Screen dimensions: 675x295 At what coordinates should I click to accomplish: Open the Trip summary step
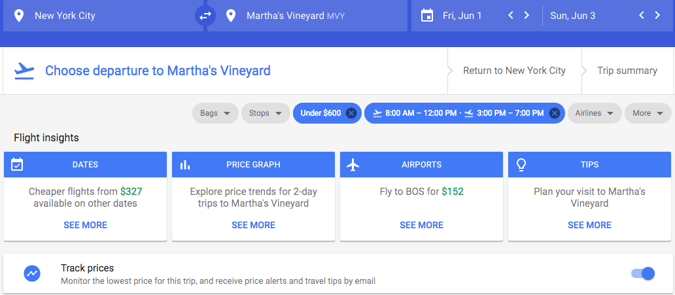tap(627, 71)
